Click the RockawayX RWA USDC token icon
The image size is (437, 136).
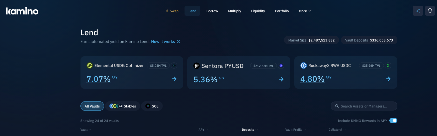(x=303, y=65)
